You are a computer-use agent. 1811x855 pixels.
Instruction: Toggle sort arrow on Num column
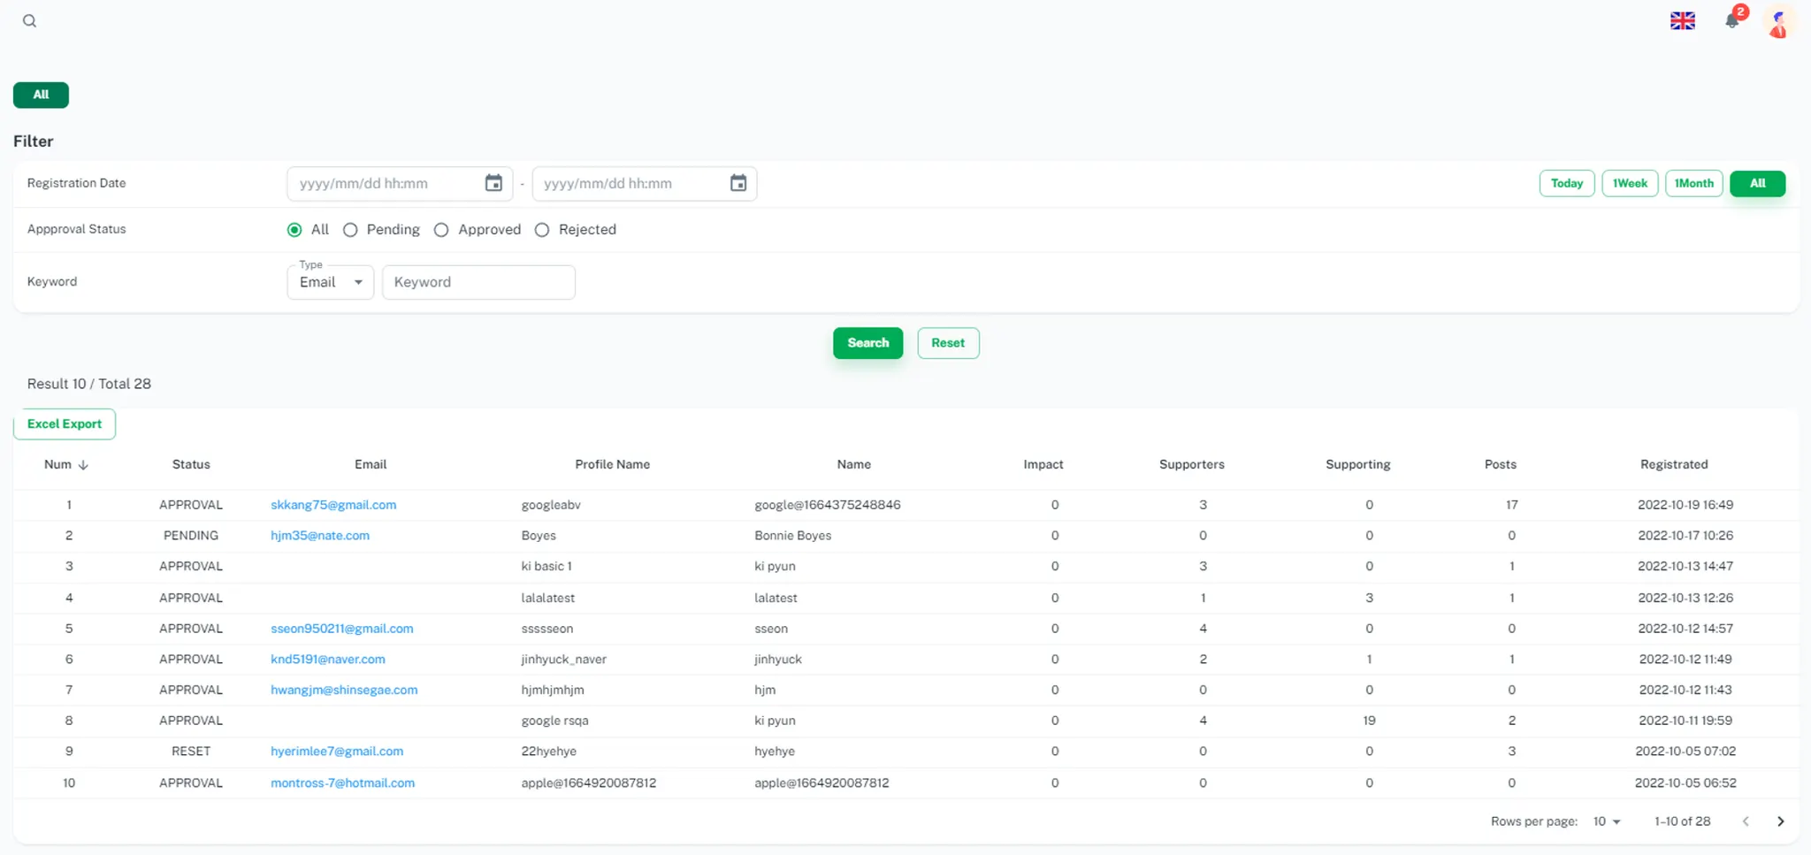point(83,465)
